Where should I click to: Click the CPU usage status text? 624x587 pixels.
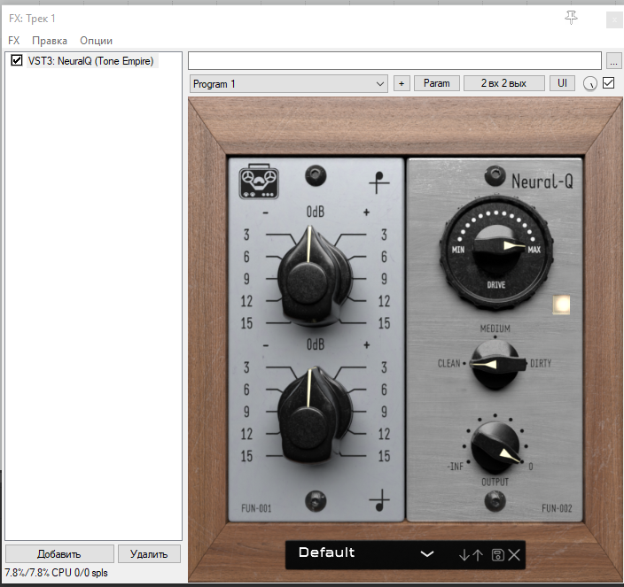pos(56,573)
